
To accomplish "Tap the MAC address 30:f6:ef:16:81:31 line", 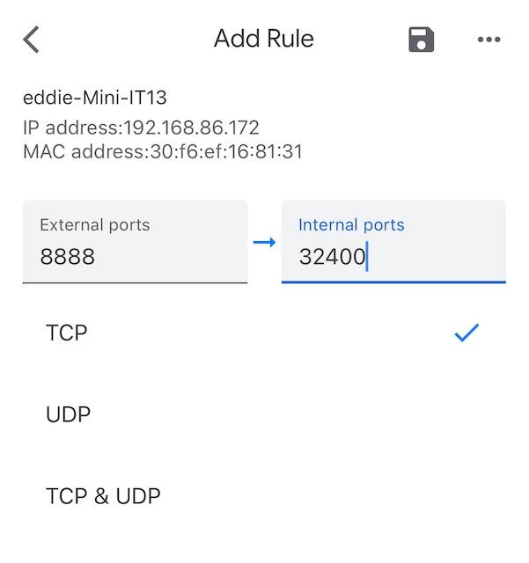I will tap(163, 151).
